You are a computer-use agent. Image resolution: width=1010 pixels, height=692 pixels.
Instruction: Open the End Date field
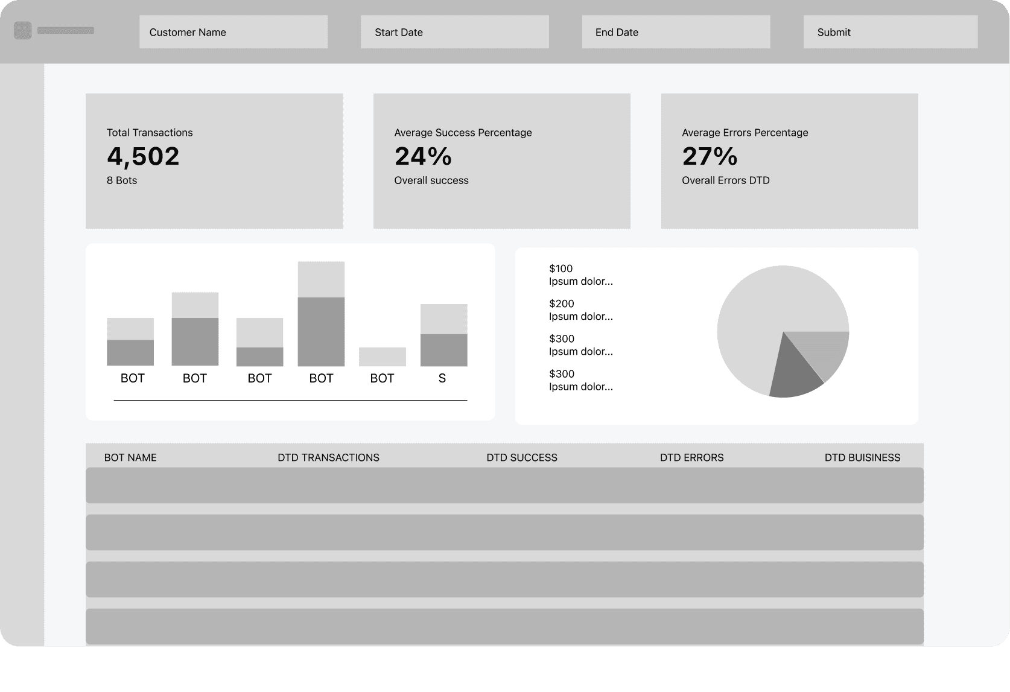(x=676, y=32)
